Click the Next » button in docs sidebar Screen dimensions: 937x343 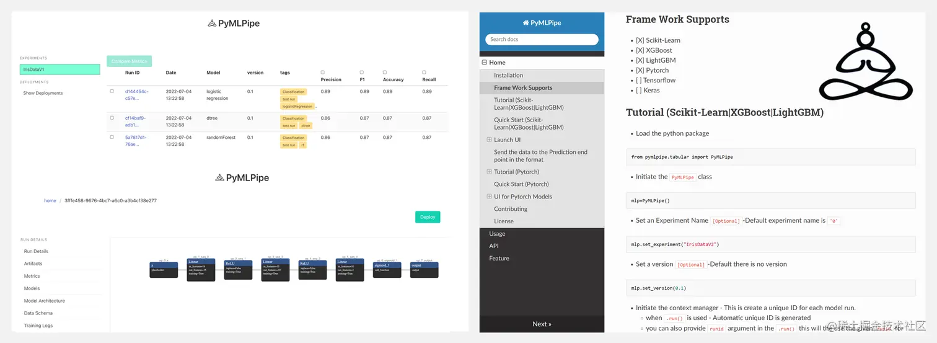point(542,324)
